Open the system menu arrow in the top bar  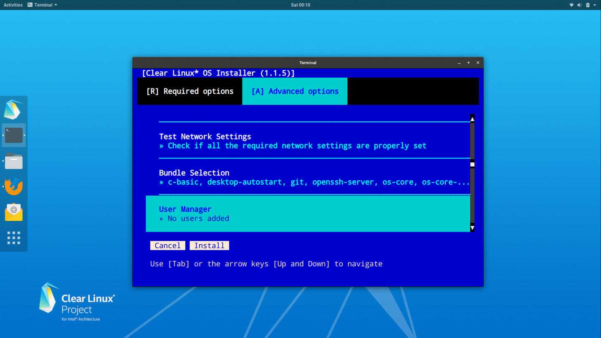pyautogui.click(x=595, y=5)
